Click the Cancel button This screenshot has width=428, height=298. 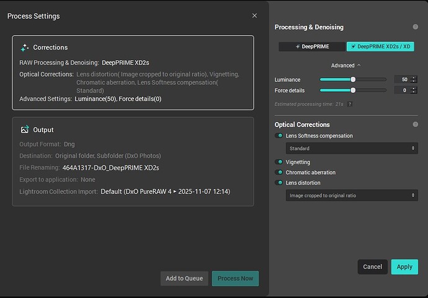(372, 266)
